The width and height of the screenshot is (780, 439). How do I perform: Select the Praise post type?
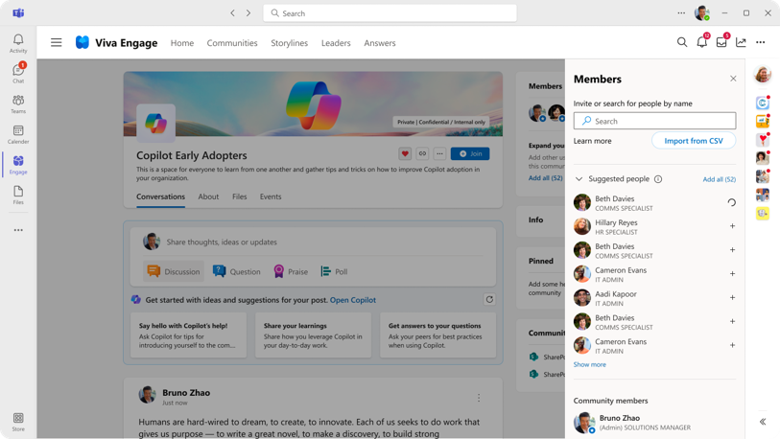coord(291,271)
